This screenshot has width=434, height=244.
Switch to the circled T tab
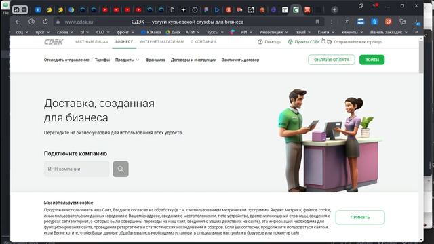(195, 10)
